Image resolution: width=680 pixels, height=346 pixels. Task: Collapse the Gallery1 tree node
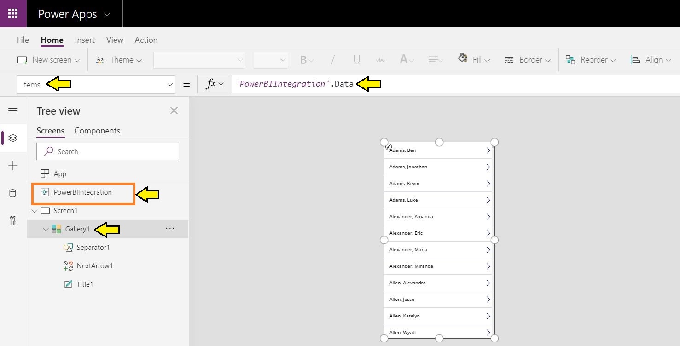click(x=46, y=229)
